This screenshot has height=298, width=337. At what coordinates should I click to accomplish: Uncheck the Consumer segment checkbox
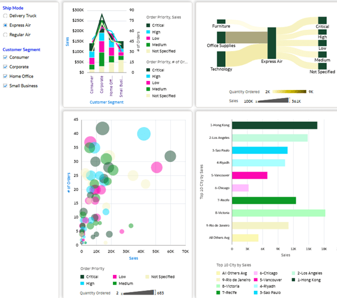click(6, 57)
